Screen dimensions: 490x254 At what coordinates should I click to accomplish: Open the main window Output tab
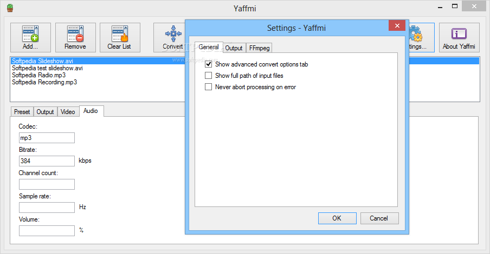point(46,111)
